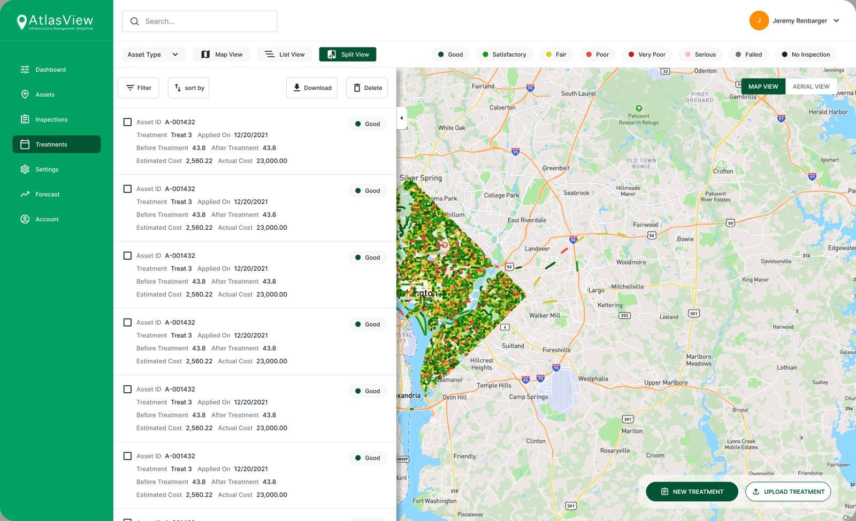Click the NEW TREATMENT button
The width and height of the screenshot is (856, 521).
(692, 492)
